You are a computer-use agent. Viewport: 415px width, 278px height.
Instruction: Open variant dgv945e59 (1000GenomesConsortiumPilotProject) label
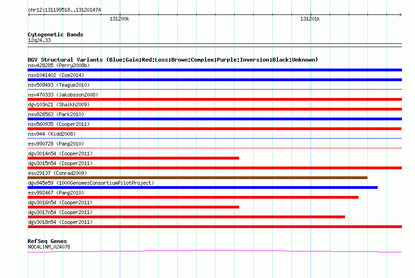click(x=91, y=183)
